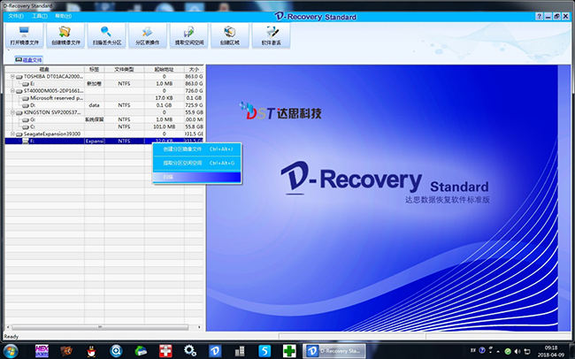Image resolution: width=575 pixels, height=359 pixels.
Task: Click the disk list scrollbar left arrow
Action: coord(8,327)
